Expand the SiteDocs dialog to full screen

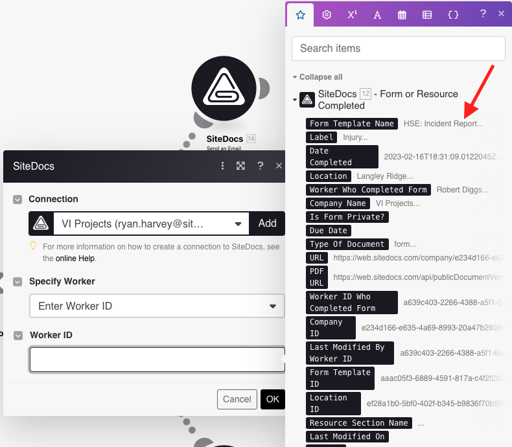[240, 166]
